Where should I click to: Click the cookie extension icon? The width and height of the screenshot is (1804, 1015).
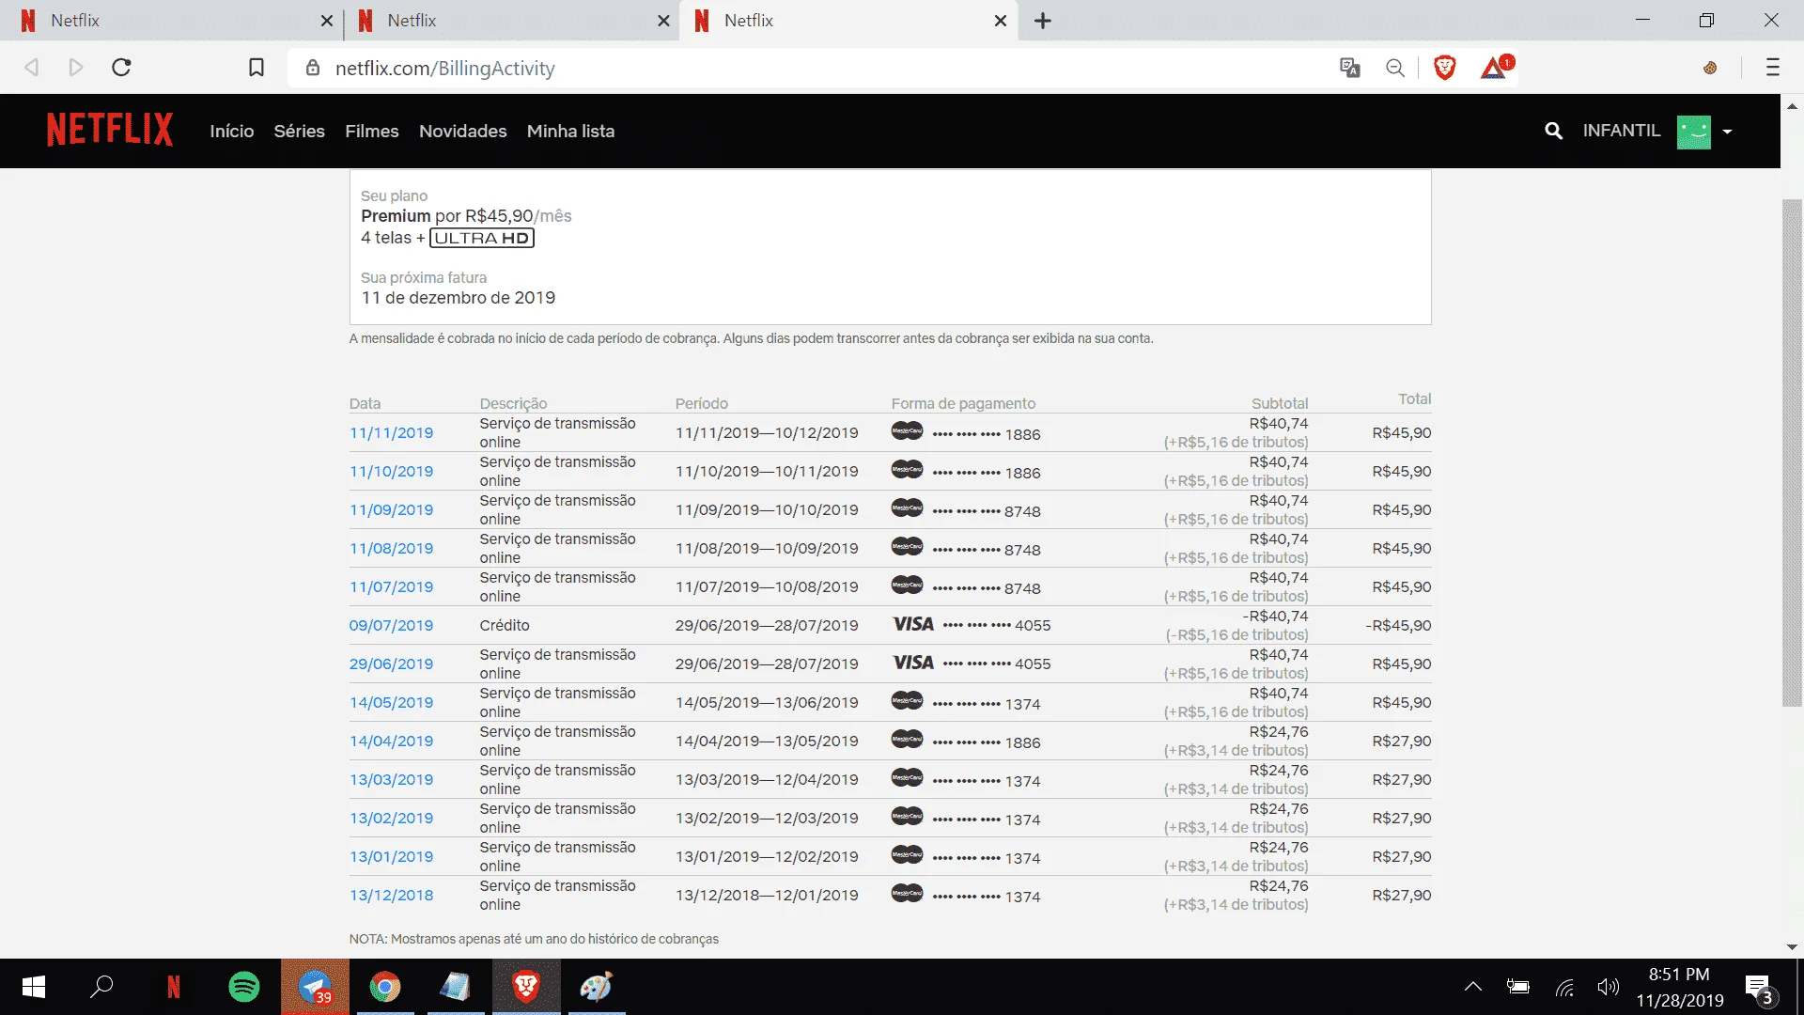tap(1710, 68)
